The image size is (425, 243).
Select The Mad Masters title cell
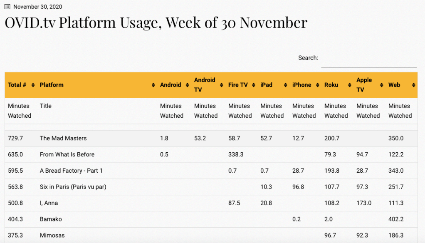click(63, 138)
